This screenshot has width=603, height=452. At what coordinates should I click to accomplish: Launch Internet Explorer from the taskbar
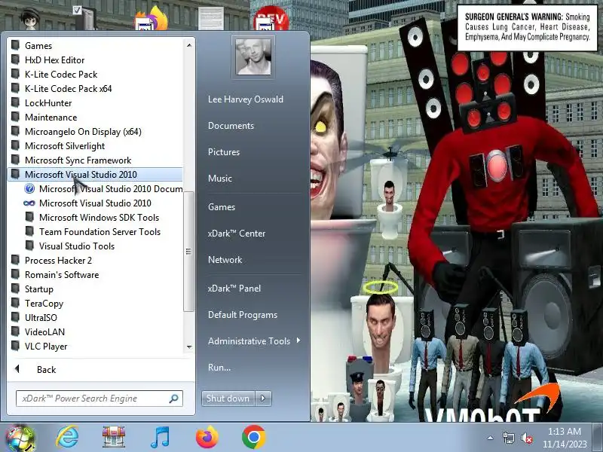click(x=67, y=437)
